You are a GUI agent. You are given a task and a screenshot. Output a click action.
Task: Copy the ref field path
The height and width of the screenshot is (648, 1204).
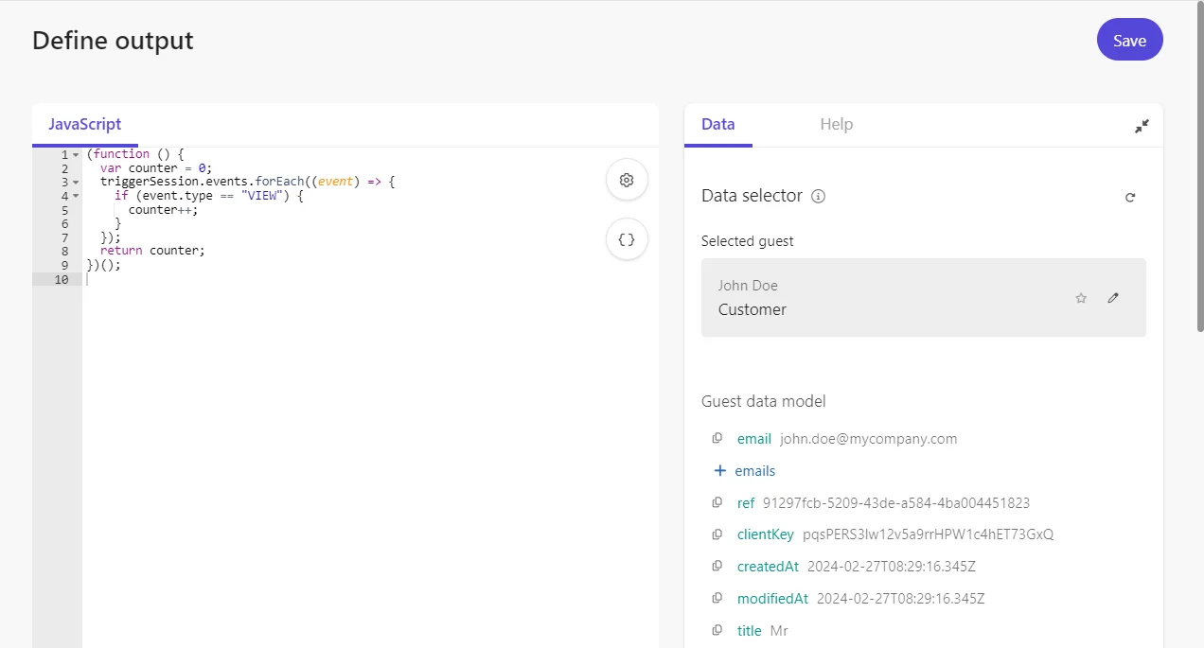pyautogui.click(x=717, y=502)
